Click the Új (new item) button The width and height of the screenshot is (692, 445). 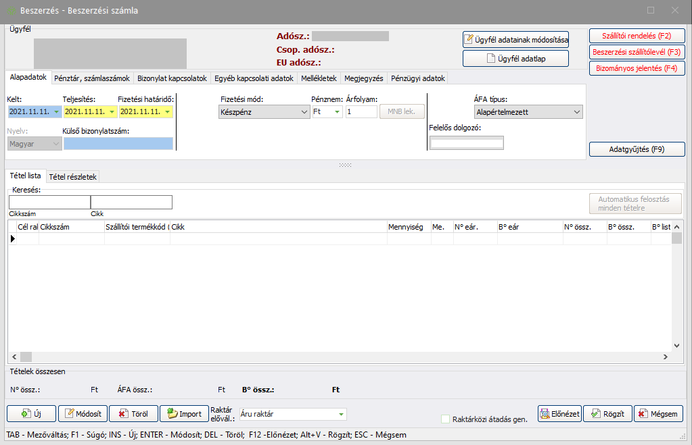click(x=31, y=413)
